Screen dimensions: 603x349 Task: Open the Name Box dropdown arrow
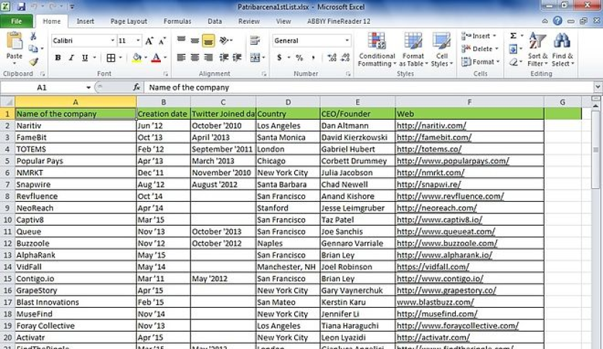[89, 88]
